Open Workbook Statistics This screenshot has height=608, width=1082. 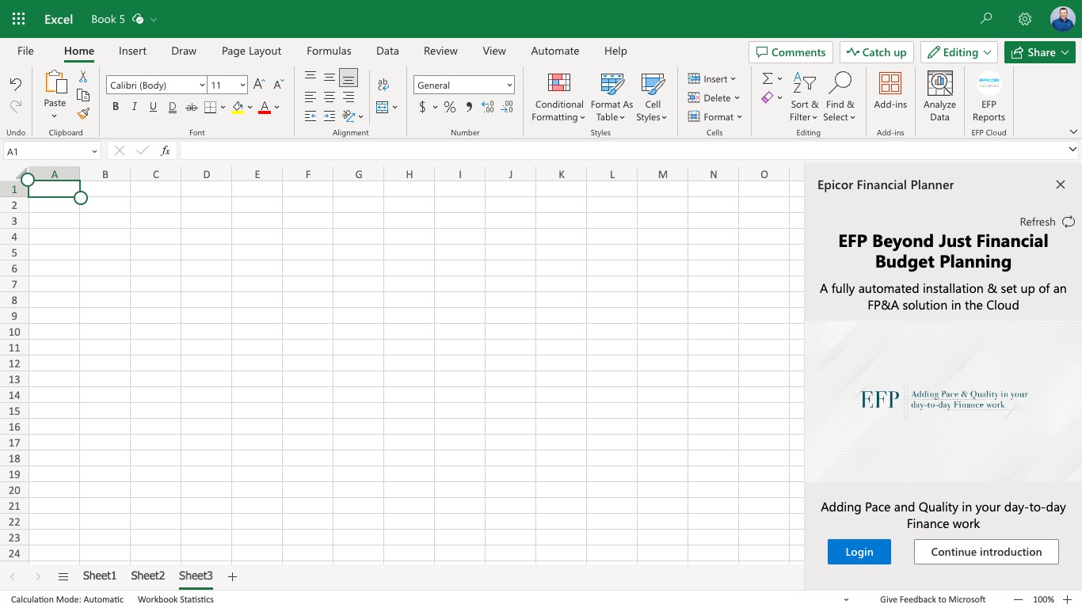click(x=176, y=599)
